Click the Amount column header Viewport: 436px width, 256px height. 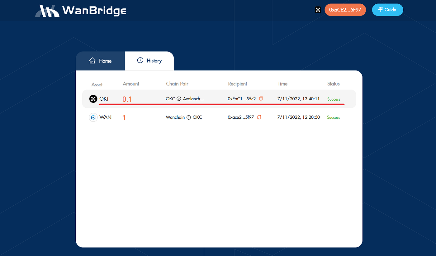click(131, 84)
